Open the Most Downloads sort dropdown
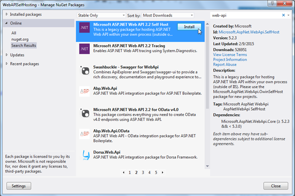The height and width of the screenshot is (196, 295). tap(168, 15)
